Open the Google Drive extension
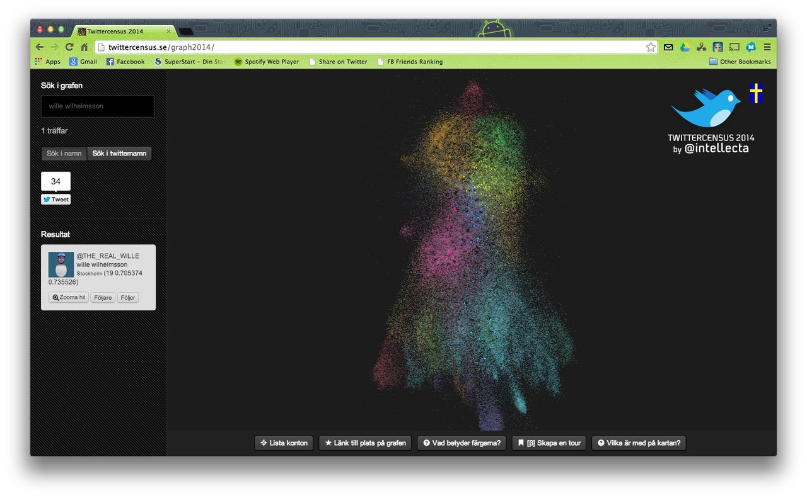This screenshot has height=498, width=807. (x=685, y=47)
